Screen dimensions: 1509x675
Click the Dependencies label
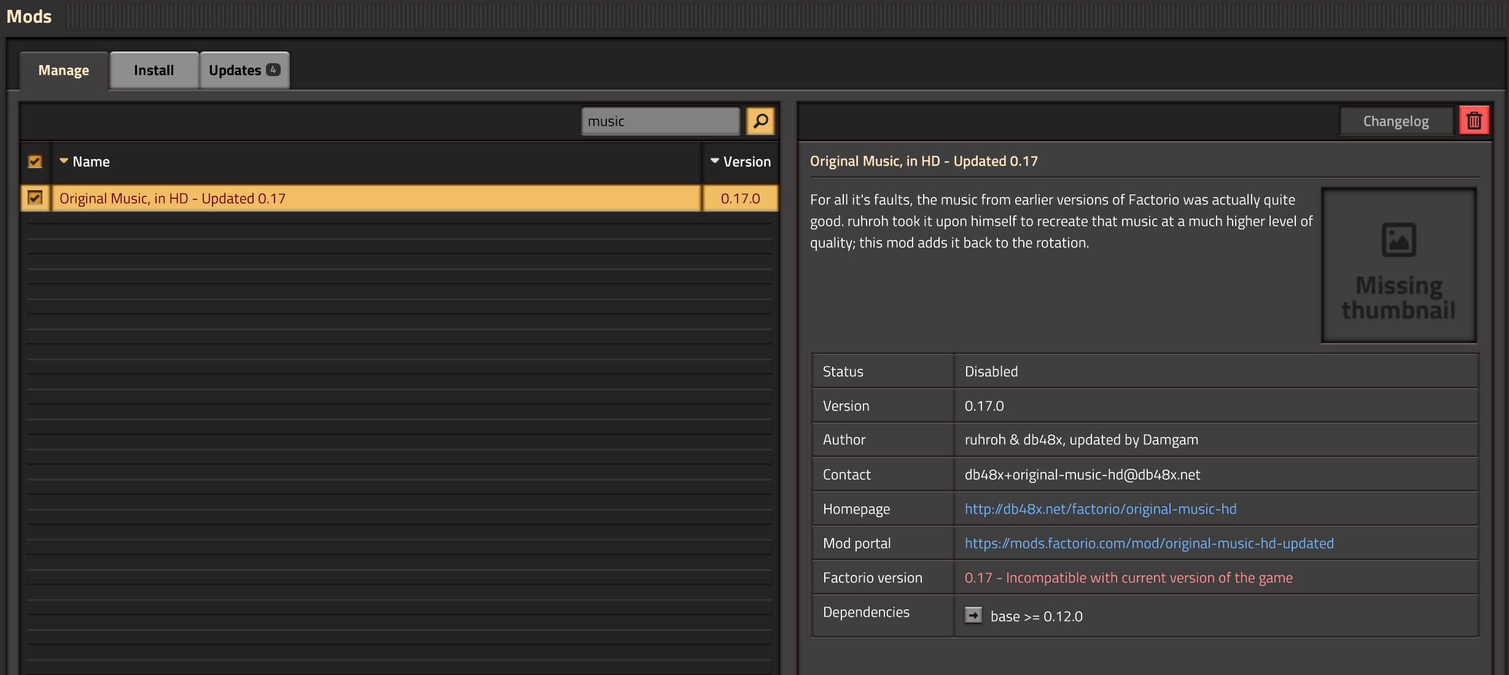coord(866,612)
